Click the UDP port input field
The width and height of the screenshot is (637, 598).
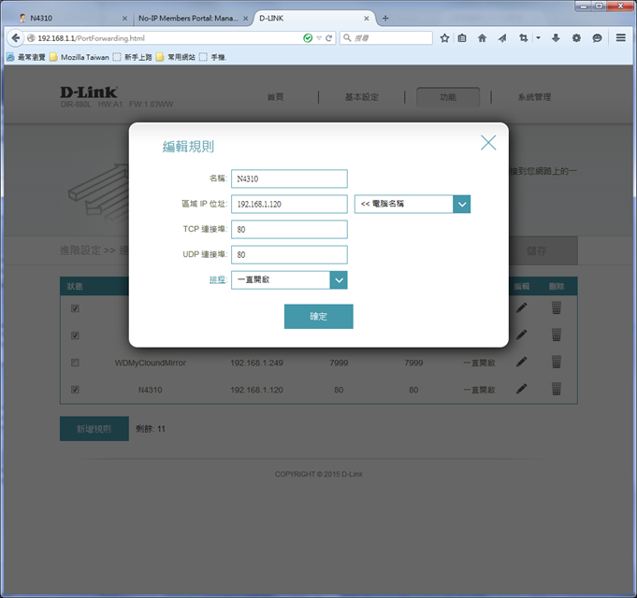coord(289,254)
